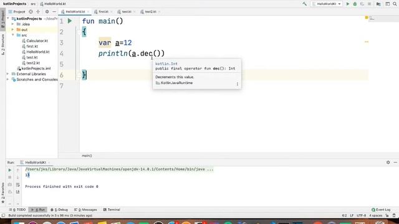Image resolution: width=399 pixels, height=224 pixels.
Task: Open the HelloWorldKt run configuration dropdown
Action: pyautogui.click(x=327, y=4)
